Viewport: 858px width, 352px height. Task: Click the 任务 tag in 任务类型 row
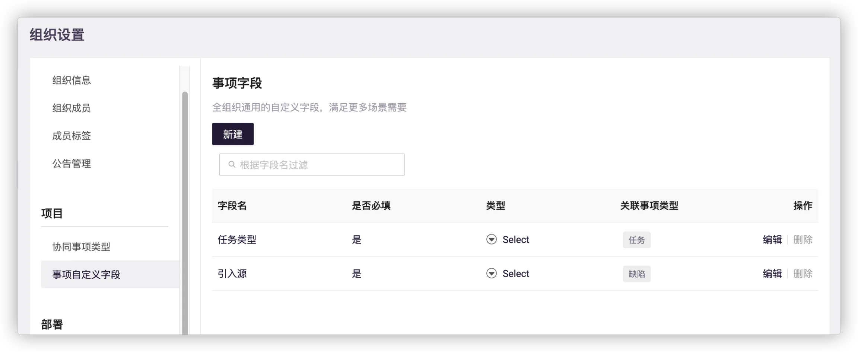click(636, 240)
